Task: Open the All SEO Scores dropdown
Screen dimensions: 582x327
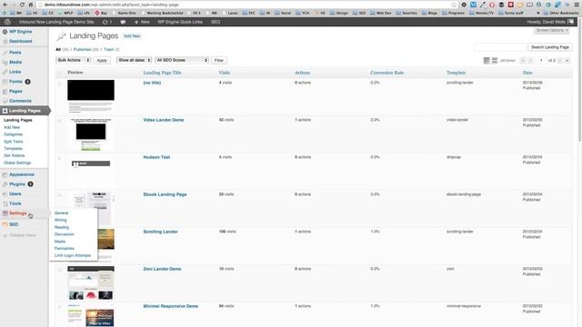Action: click(x=182, y=60)
